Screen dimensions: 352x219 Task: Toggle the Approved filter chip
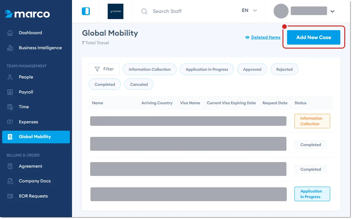tap(252, 69)
